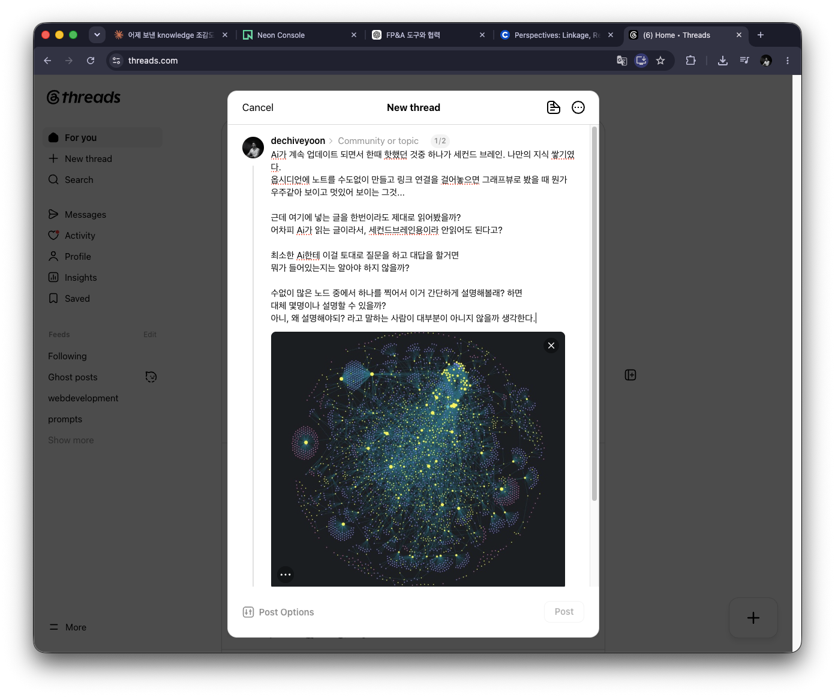
Task: Open Insights chart icon
Action: point(53,277)
